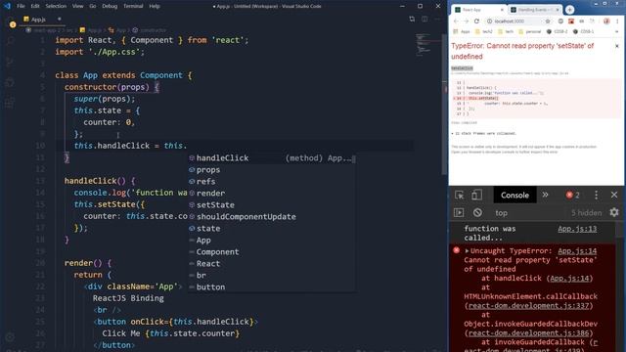Expand collapsed stack frames in overlay
The height and width of the screenshot is (352, 626).
(x=484, y=133)
